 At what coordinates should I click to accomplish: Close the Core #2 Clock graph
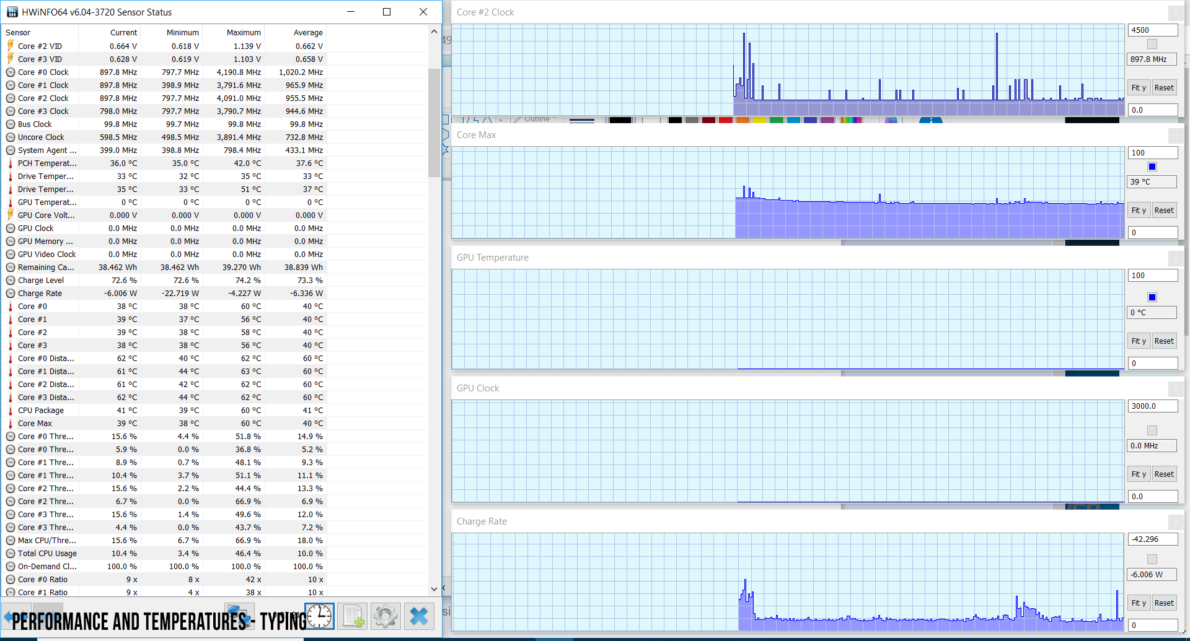click(x=1175, y=12)
